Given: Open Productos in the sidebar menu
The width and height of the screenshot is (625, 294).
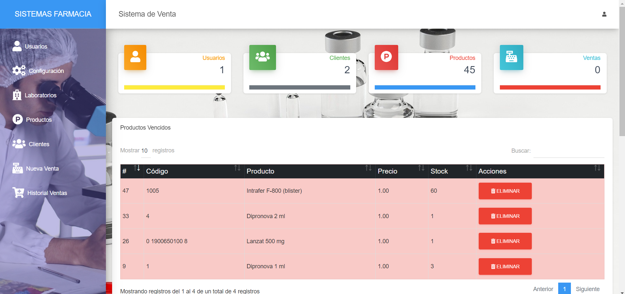Looking at the screenshot, I should click(39, 120).
